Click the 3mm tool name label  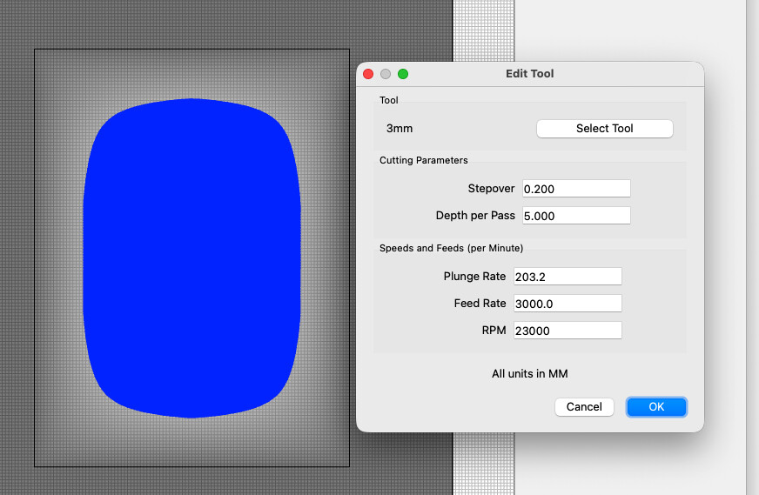click(x=400, y=129)
